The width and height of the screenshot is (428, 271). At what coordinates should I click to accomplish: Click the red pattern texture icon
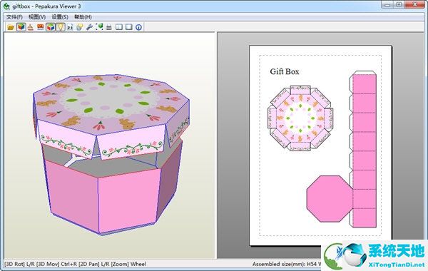pos(41,27)
